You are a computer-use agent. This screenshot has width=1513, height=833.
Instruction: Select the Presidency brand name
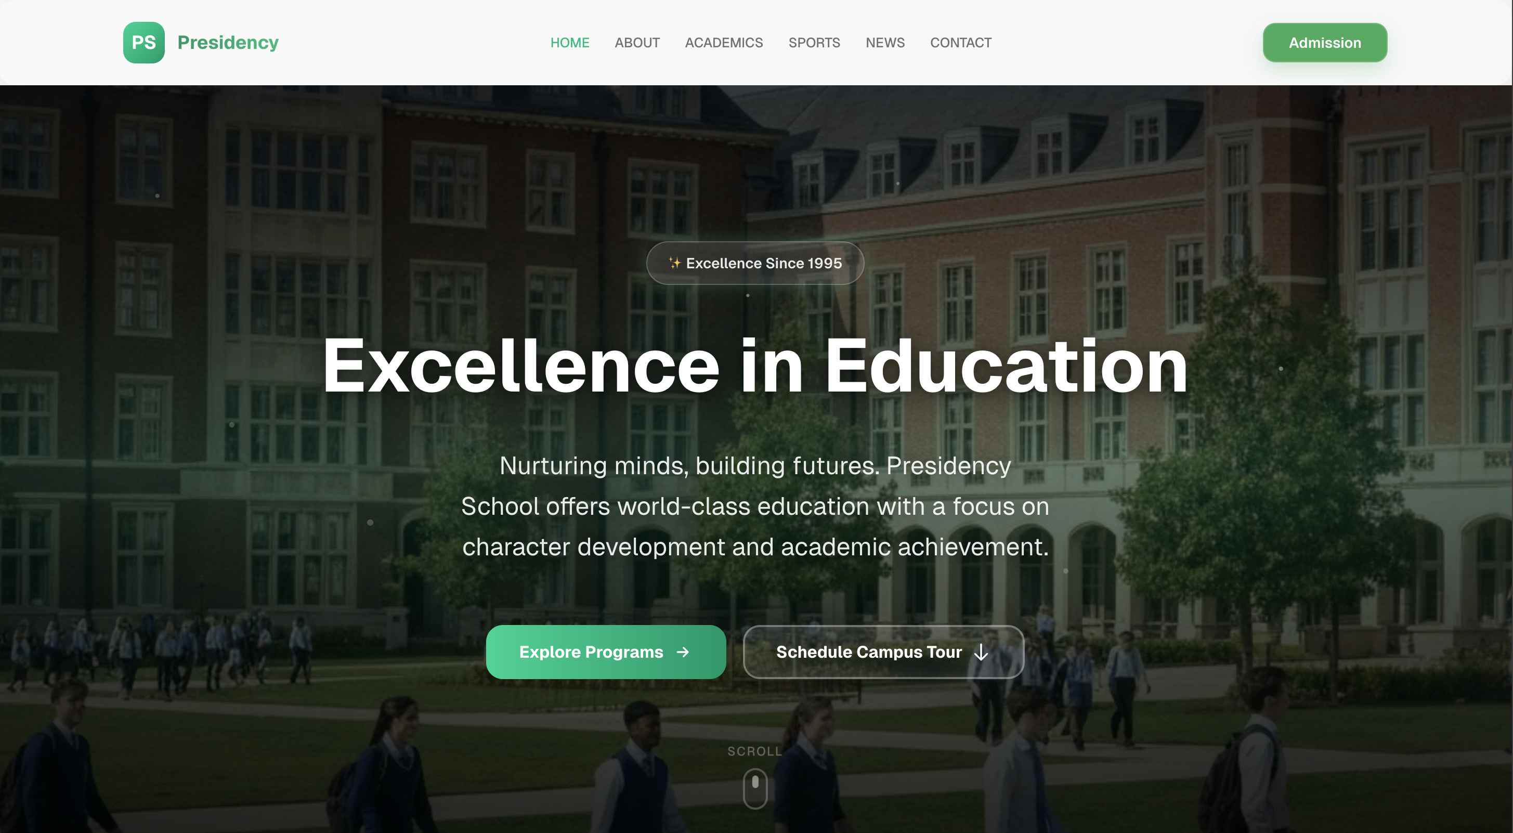228,42
